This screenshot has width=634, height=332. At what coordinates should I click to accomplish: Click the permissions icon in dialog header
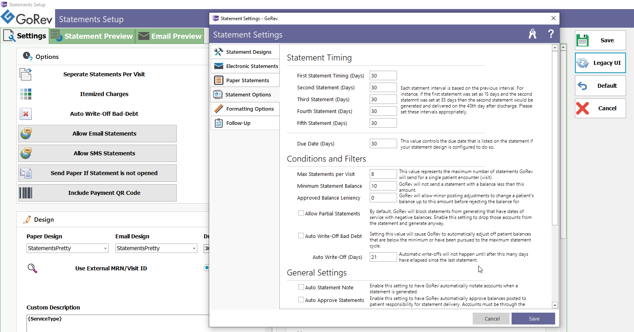coord(533,34)
